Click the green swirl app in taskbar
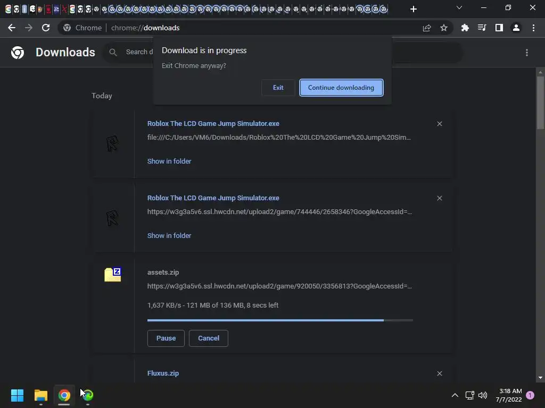Image resolution: width=545 pixels, height=408 pixels. point(88,395)
